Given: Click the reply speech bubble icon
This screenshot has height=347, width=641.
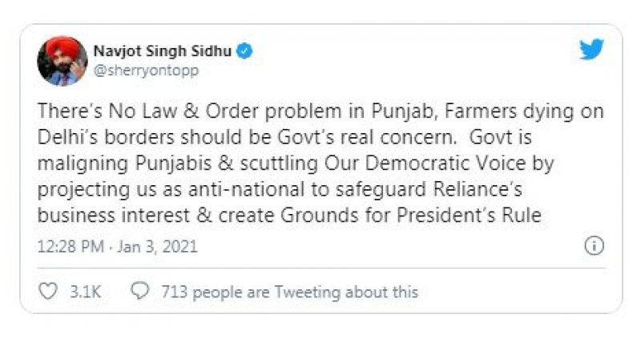Looking at the screenshot, I should (140, 292).
